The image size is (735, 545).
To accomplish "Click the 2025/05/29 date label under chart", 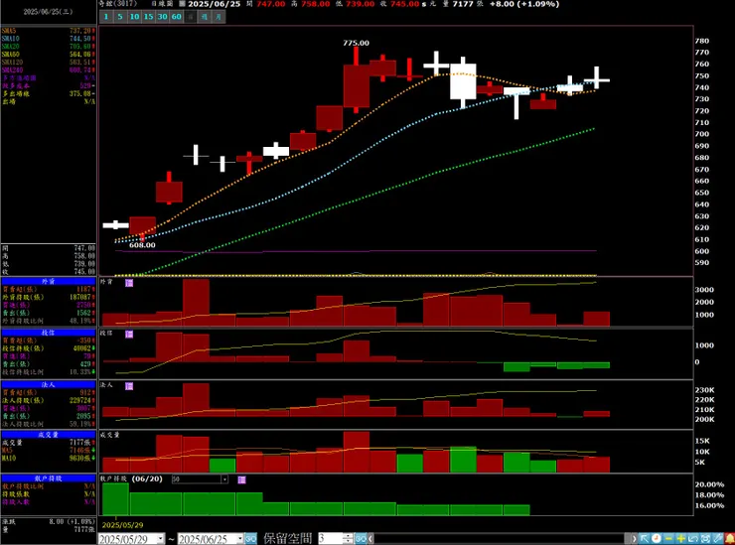I will [x=122, y=525].
